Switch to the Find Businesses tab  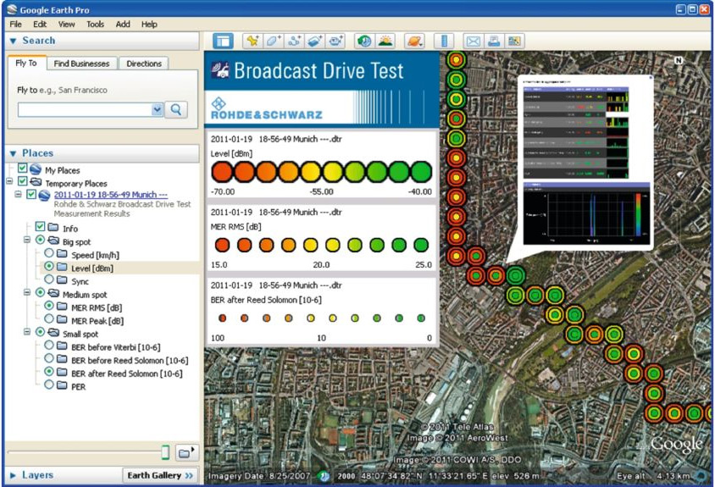pos(81,64)
